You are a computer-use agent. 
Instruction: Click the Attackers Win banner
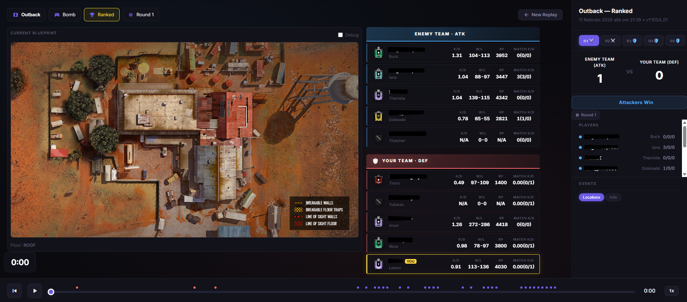coord(629,102)
